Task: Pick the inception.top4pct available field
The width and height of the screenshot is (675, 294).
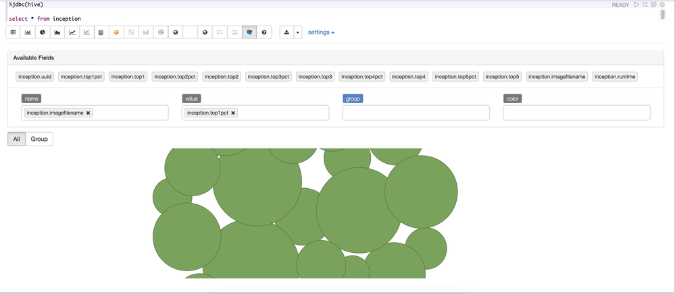Action: pos(362,77)
